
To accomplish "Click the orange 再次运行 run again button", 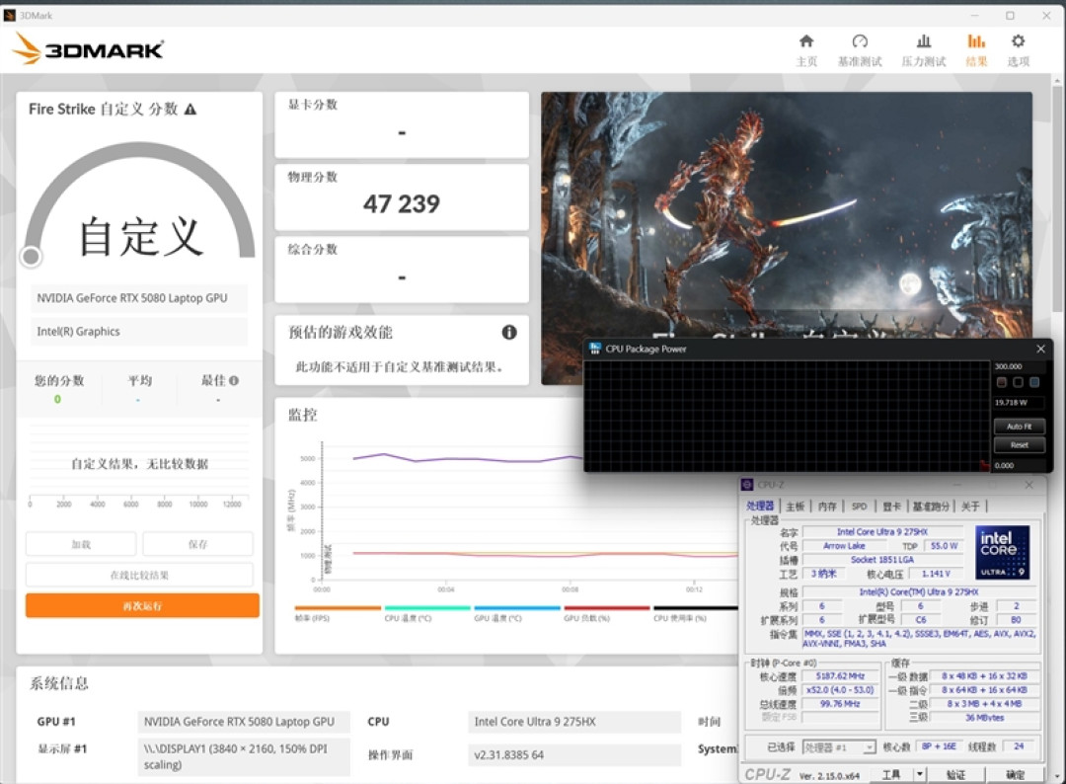I will tap(142, 606).
